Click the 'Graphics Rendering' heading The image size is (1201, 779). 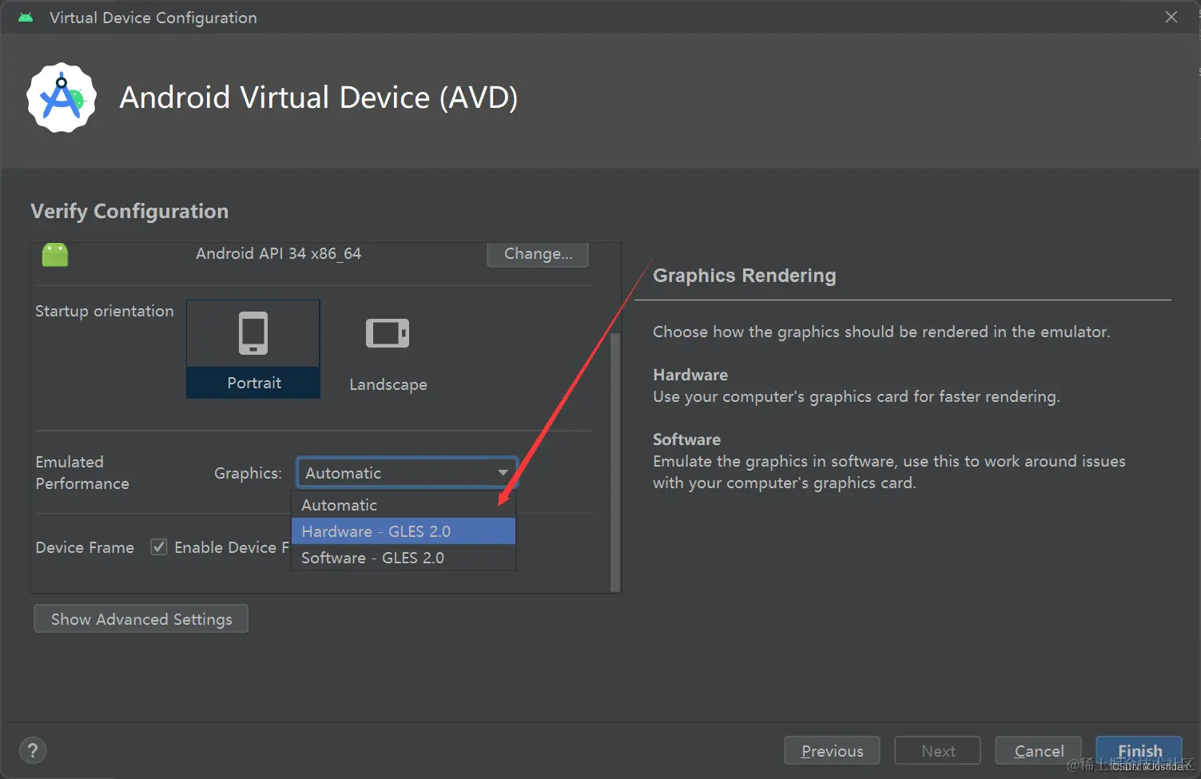coord(745,276)
